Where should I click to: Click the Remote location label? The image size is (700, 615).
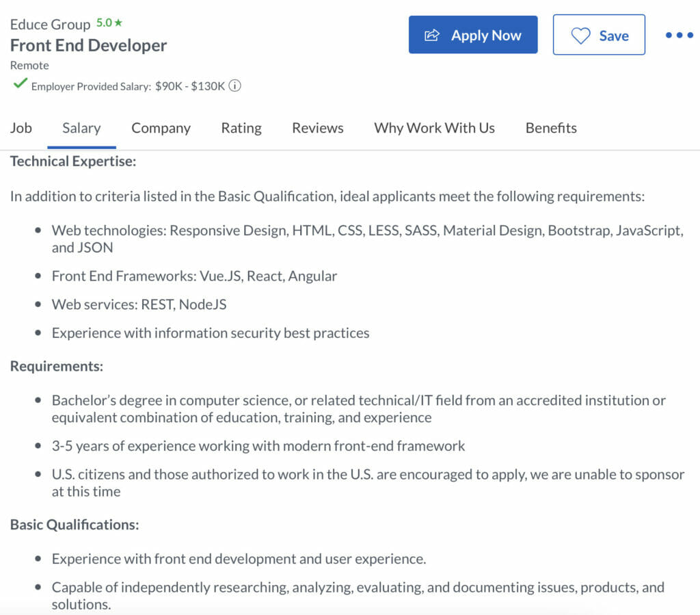29,65
